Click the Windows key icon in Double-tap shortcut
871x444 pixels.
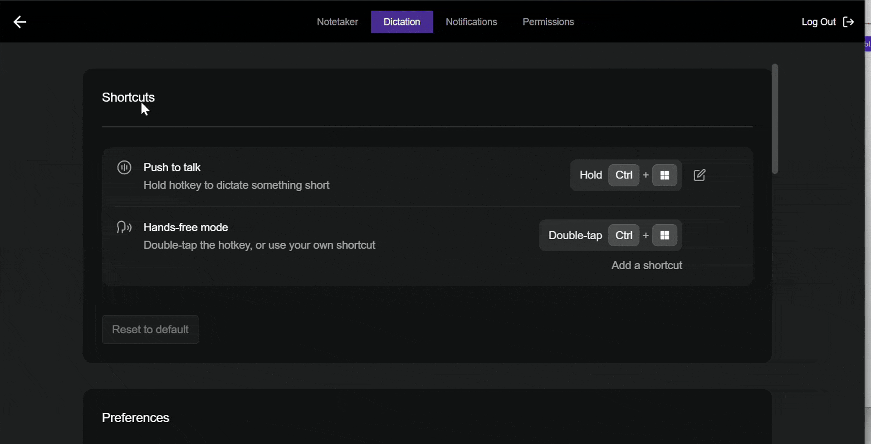pos(665,235)
